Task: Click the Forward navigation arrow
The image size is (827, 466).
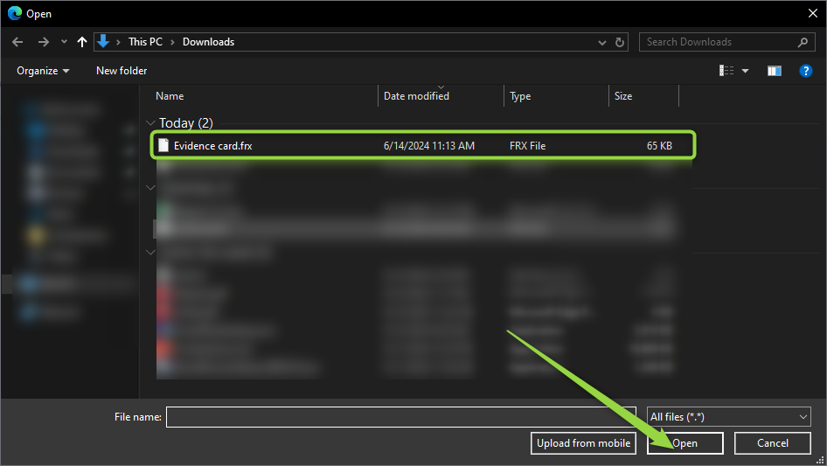Action: tap(42, 42)
